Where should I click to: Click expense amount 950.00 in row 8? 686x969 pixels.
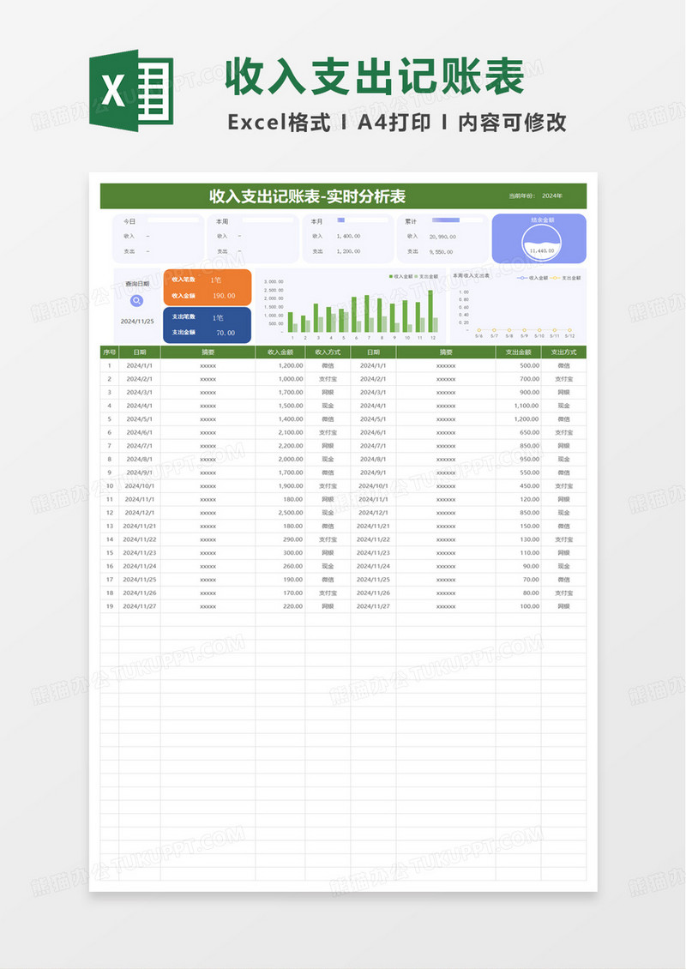[x=530, y=460]
